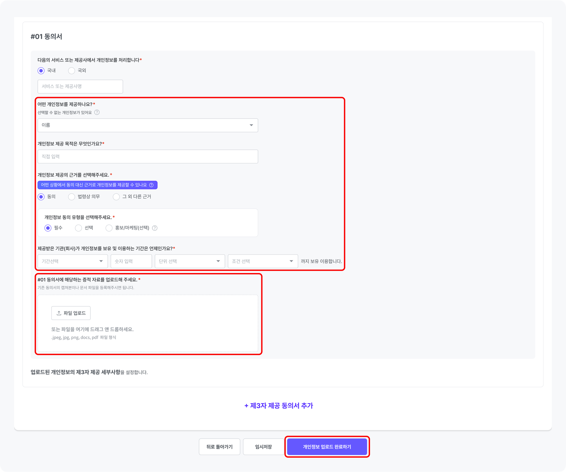This screenshot has height=472, width=566.
Task: Click the 파일 업로드 button
Action: (71, 313)
